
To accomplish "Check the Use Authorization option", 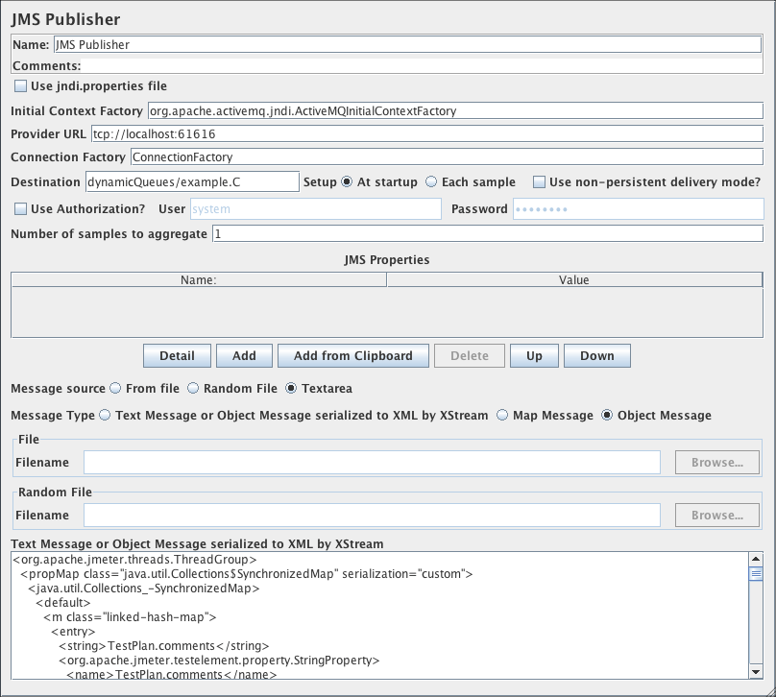I will pos(21,208).
